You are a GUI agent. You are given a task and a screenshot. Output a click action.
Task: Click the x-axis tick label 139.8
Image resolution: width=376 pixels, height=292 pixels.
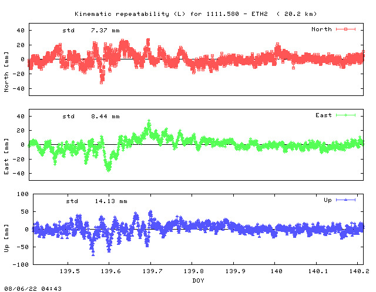tap(194, 271)
